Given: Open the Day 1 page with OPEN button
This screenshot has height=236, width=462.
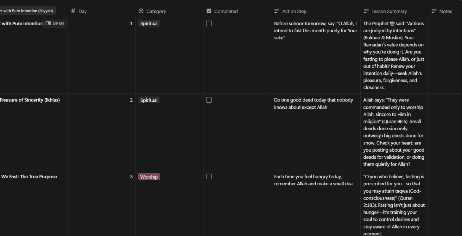Looking at the screenshot, I should click(x=55, y=23).
